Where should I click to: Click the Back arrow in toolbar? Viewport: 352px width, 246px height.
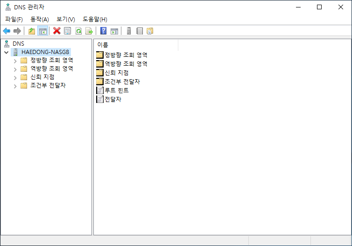[x=7, y=31]
